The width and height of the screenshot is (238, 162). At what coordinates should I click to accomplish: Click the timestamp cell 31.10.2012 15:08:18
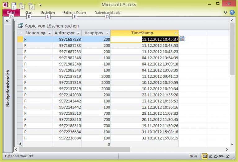[x=145, y=132]
